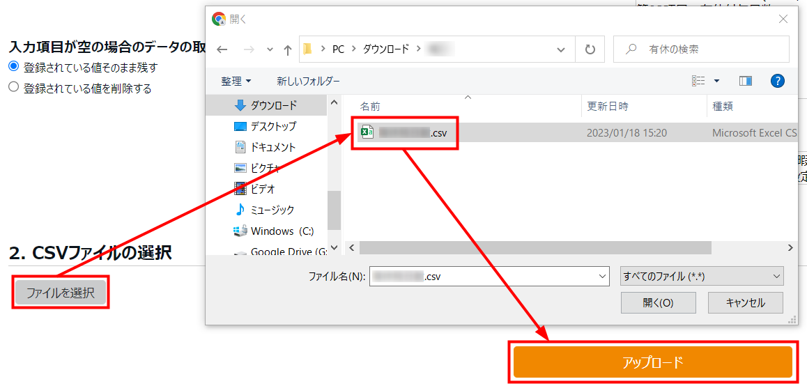This screenshot has width=807, height=386.
Task: Expand the すべてのファイル file type dropdown
Action: pyautogui.click(x=701, y=276)
